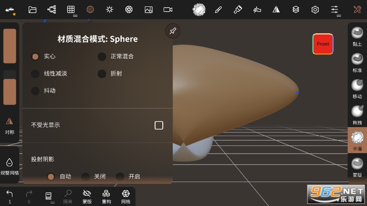Open the Files folder menu

[x=32, y=9]
